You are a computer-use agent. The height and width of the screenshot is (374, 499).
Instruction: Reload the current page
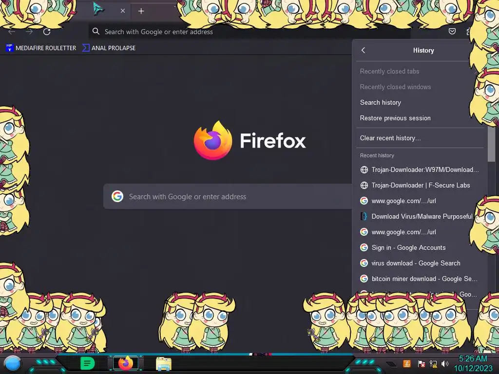(x=47, y=32)
